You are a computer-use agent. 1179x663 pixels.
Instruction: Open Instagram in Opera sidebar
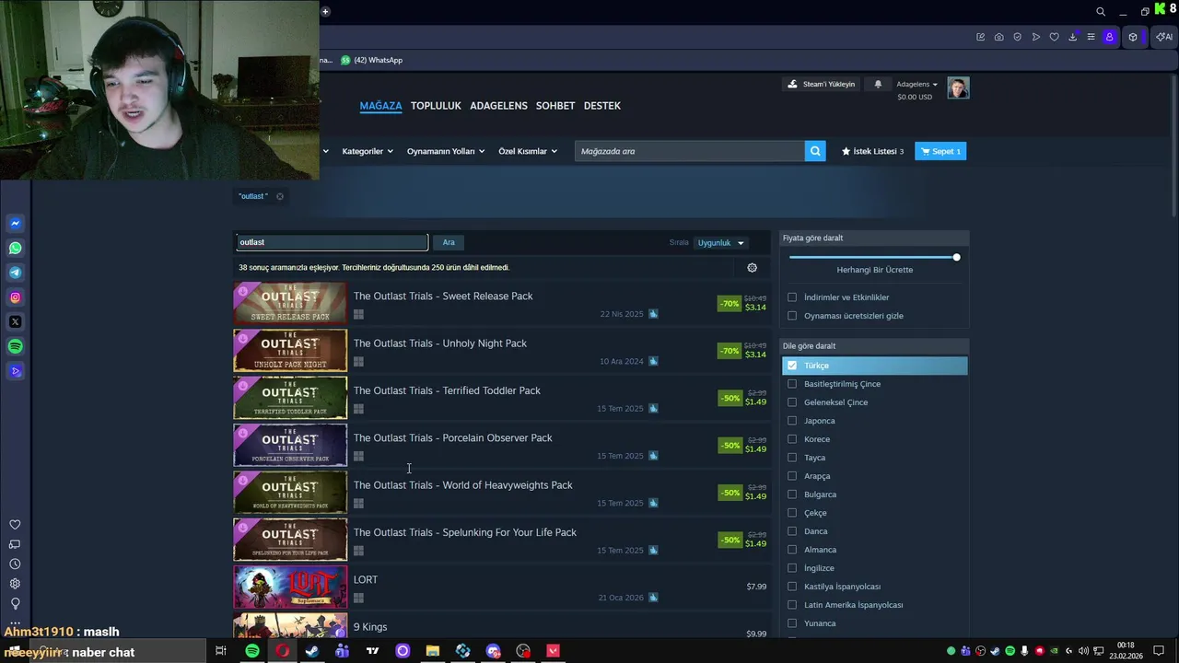pyautogui.click(x=15, y=297)
